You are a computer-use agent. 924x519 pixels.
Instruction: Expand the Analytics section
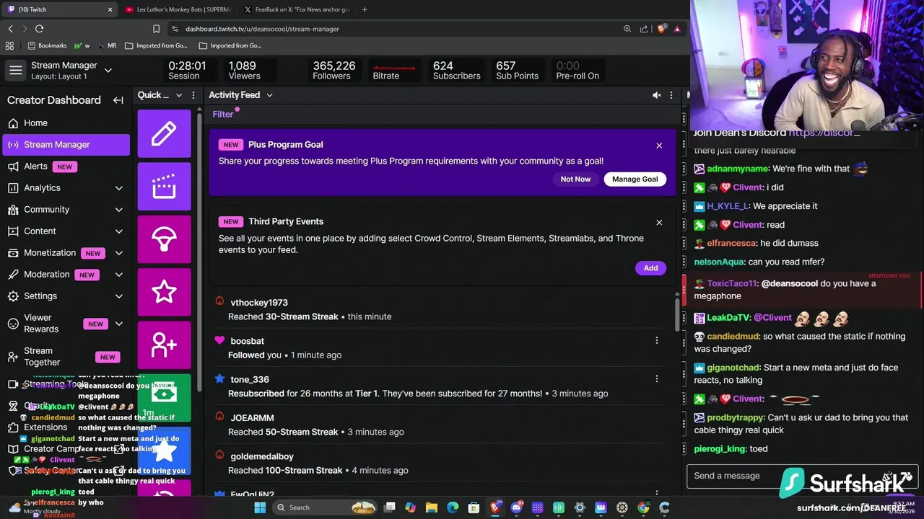tap(119, 188)
